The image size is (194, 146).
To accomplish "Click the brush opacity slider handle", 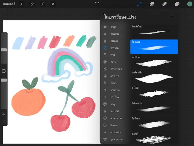I will 4,80.
